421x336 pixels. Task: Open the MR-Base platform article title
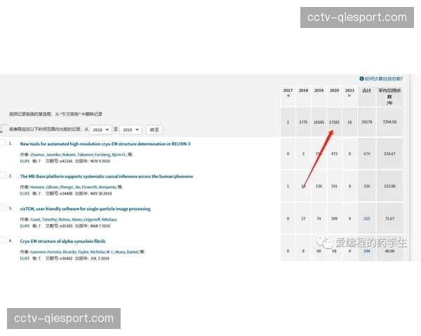106,176
